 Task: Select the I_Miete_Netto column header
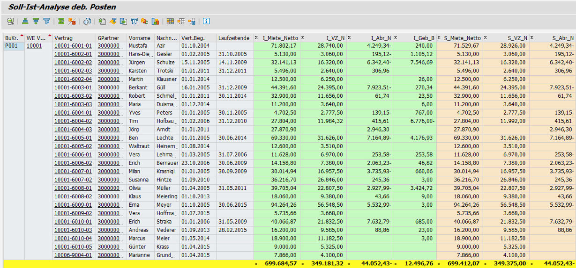click(279, 38)
